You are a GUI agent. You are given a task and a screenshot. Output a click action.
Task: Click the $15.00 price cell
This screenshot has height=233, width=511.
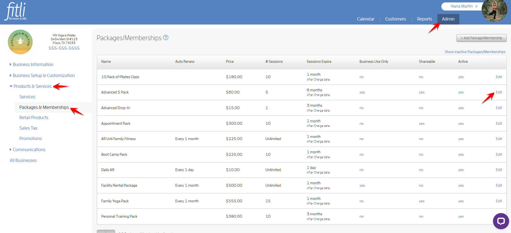point(233,108)
